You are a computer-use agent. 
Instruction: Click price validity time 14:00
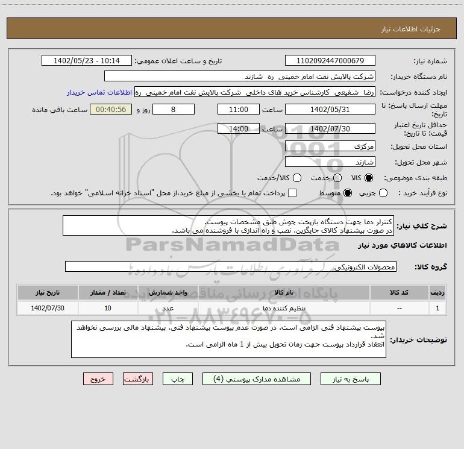click(239, 128)
